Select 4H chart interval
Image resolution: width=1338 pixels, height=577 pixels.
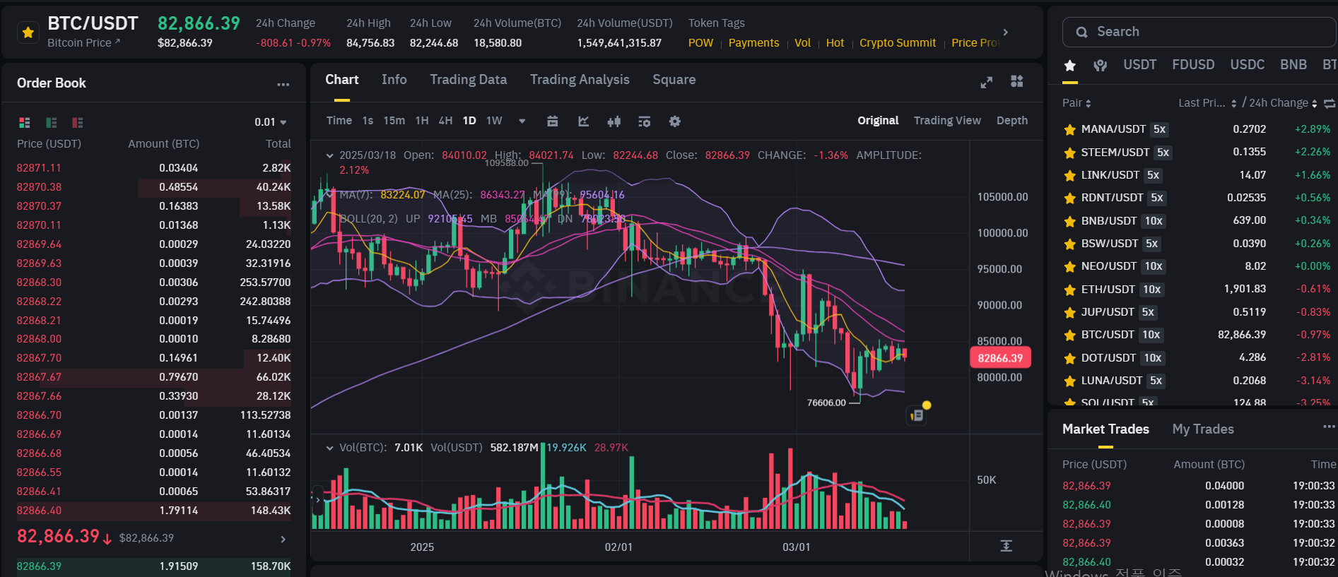click(445, 121)
